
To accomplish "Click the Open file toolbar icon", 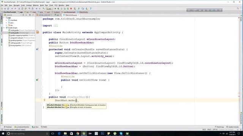I will tap(2, 9).
